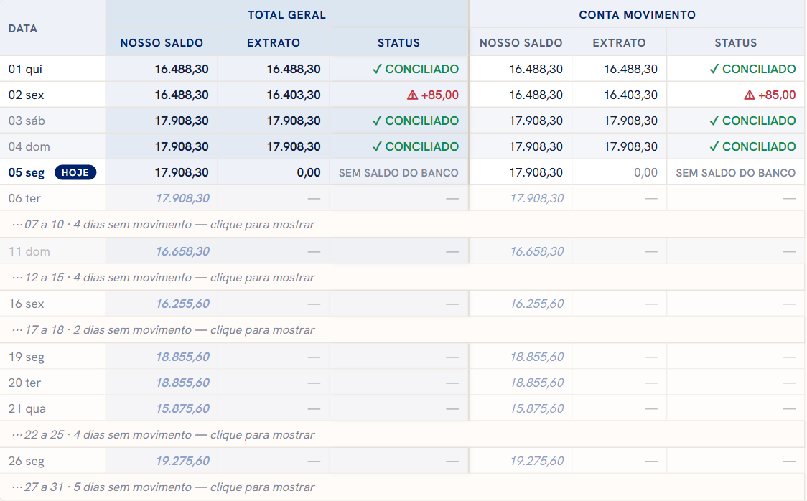Click Conta Movimento CONCILIADO status for 03 sáb
The width and height of the screenshot is (807, 501).
(x=752, y=121)
